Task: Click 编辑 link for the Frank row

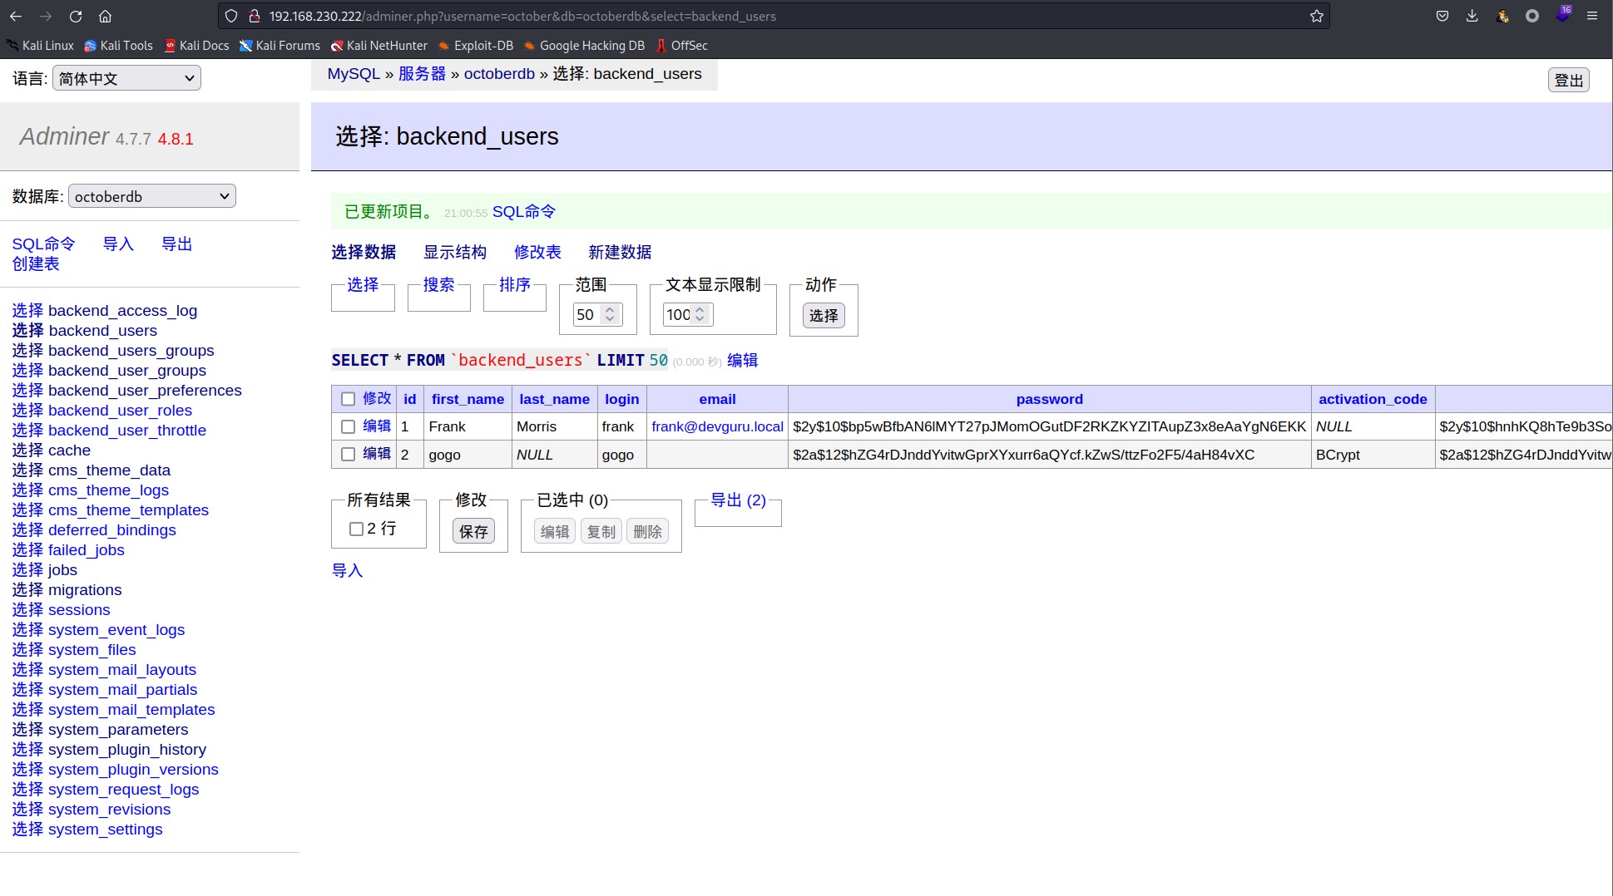Action: (377, 426)
